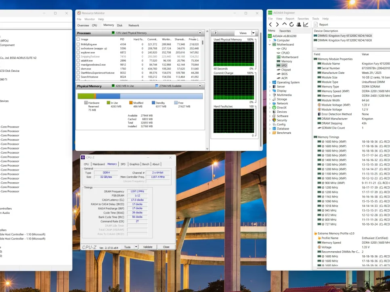Go up one level in AIDA64
The height and width of the screenshot is (292, 390).
tap(284, 25)
